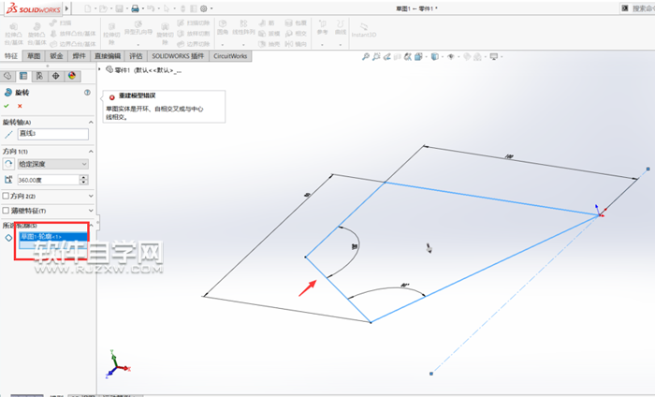Viewport: 655px width, 397px height.
Task: Open the DisplayManager color wheel tab icon
Action: pos(71,75)
